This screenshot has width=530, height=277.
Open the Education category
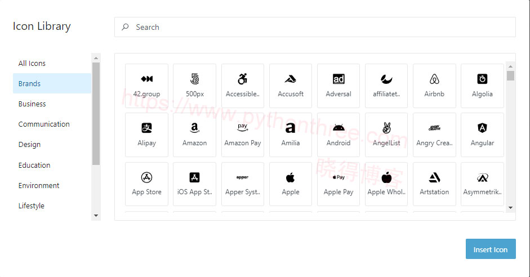click(52, 165)
